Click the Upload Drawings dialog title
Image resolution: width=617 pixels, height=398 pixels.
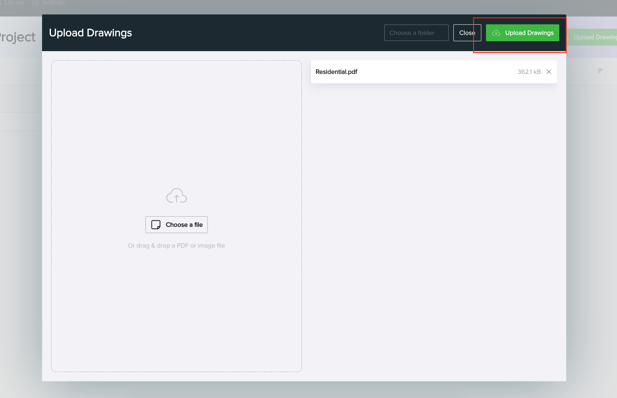click(91, 33)
